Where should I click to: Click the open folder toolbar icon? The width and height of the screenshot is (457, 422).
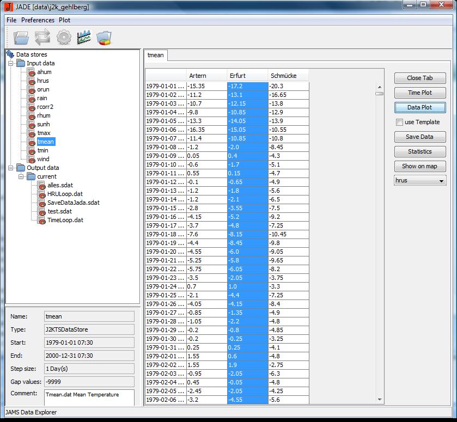21,38
